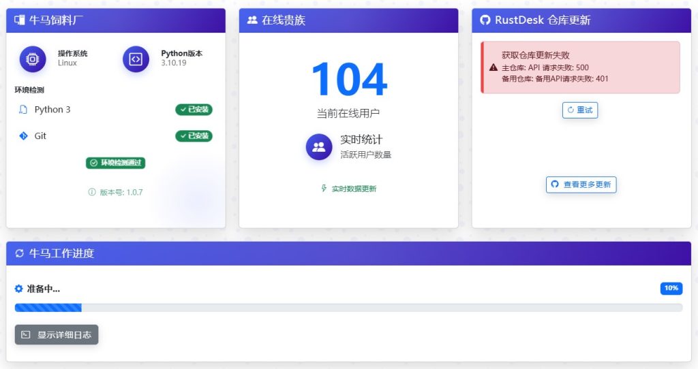Click the 牛马工作进度 card title
Image resolution: width=698 pixels, height=369 pixels.
pos(61,253)
